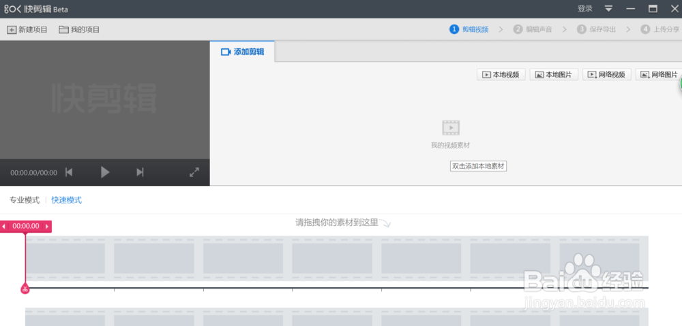Add an online image with 网络图片
This screenshot has height=326, width=682.
(659, 75)
